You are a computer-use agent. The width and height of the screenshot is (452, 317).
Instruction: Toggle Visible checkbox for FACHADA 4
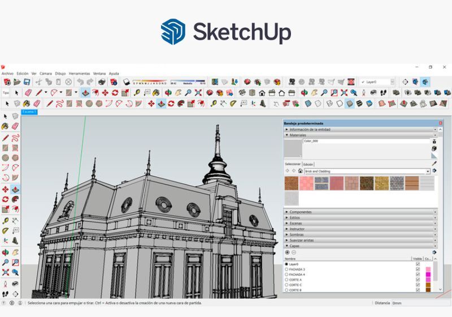point(418,275)
